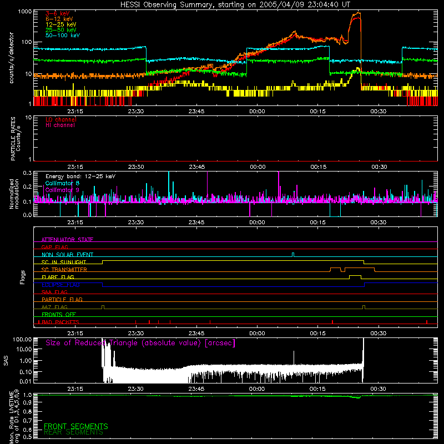Click the ECLIPSE FLAG label

click(x=60, y=285)
